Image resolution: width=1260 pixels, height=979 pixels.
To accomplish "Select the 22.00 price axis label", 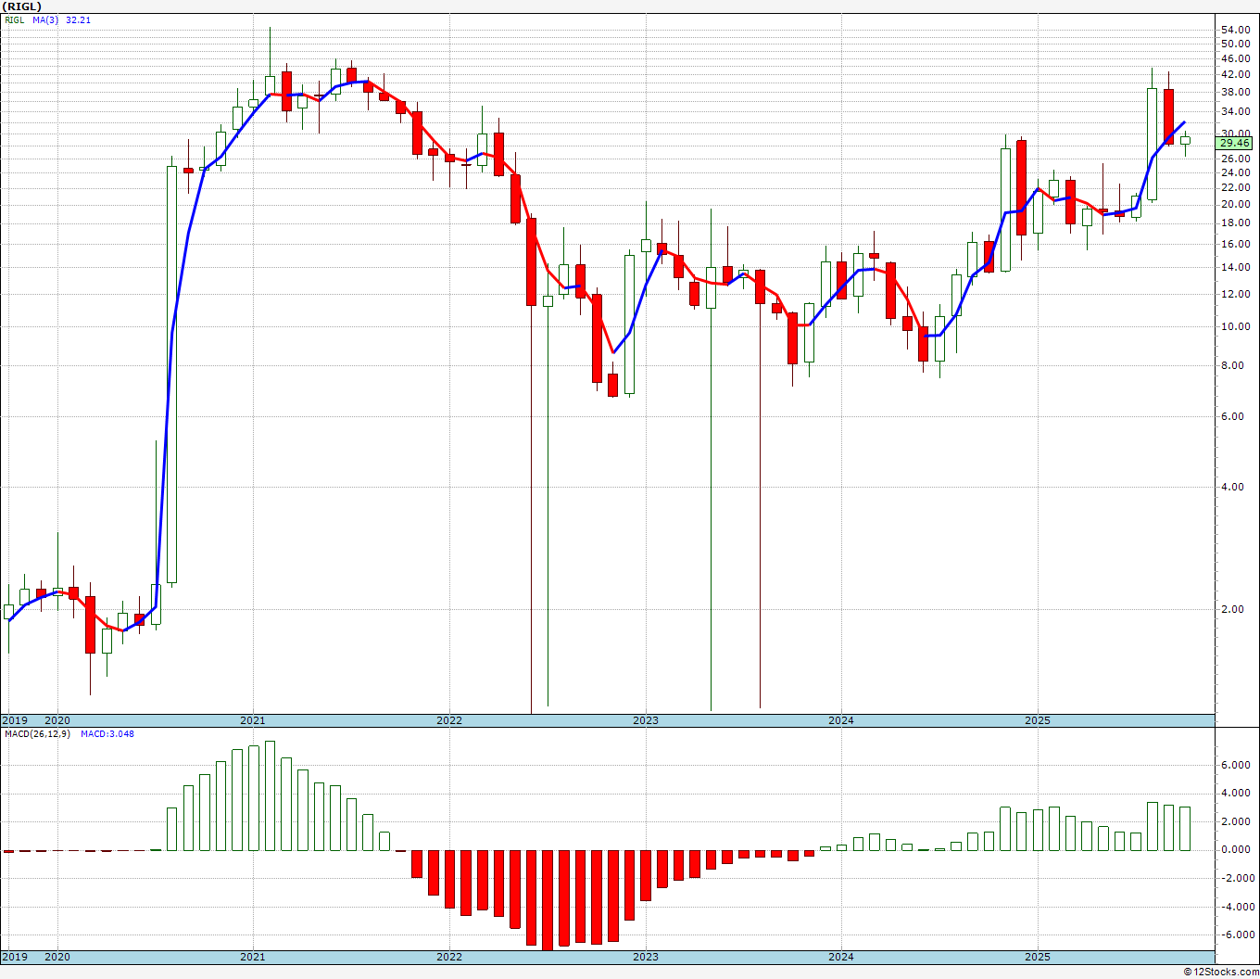I will tap(1235, 188).
